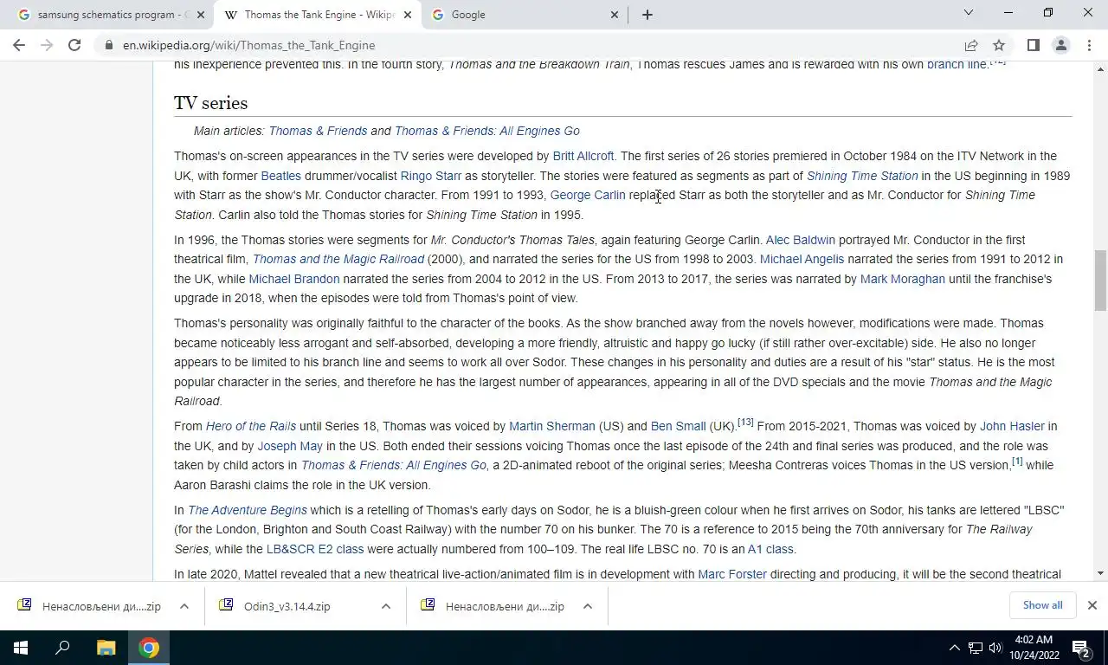The width and height of the screenshot is (1108, 665).
Task: Follow the Michael Angelis link
Action: pos(802,259)
